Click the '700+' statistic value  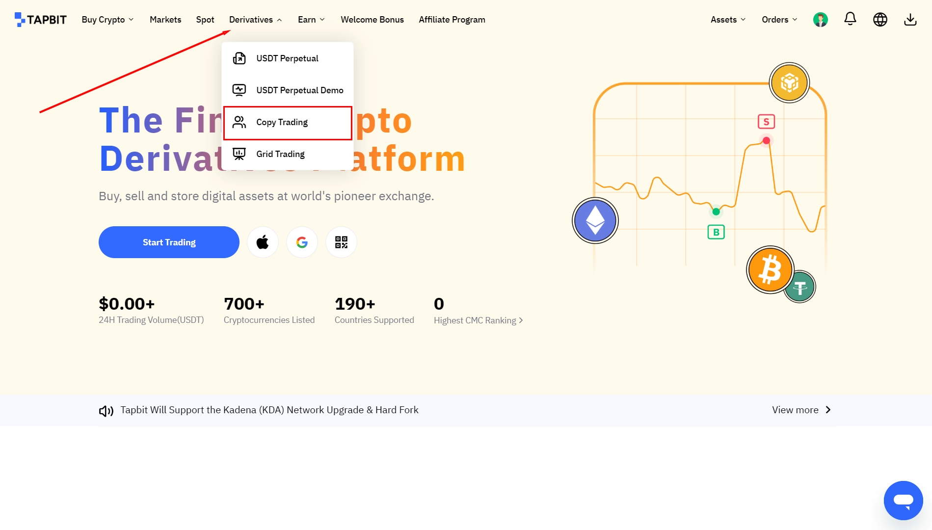point(244,304)
